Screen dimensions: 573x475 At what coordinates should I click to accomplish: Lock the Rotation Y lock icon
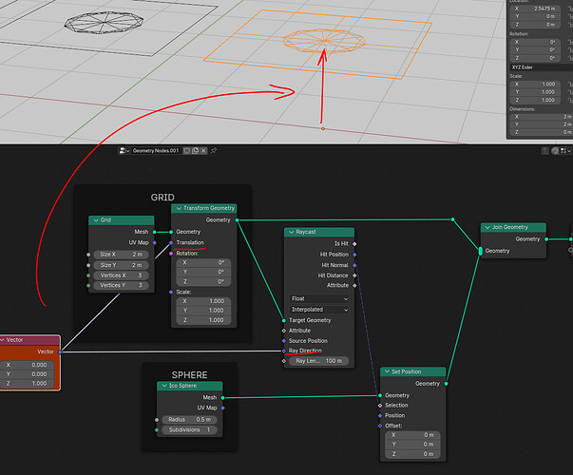[570, 49]
